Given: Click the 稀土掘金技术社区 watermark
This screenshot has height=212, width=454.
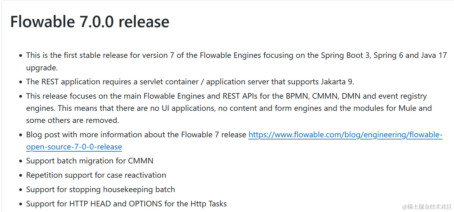Looking at the screenshot, I should (x=427, y=207).
